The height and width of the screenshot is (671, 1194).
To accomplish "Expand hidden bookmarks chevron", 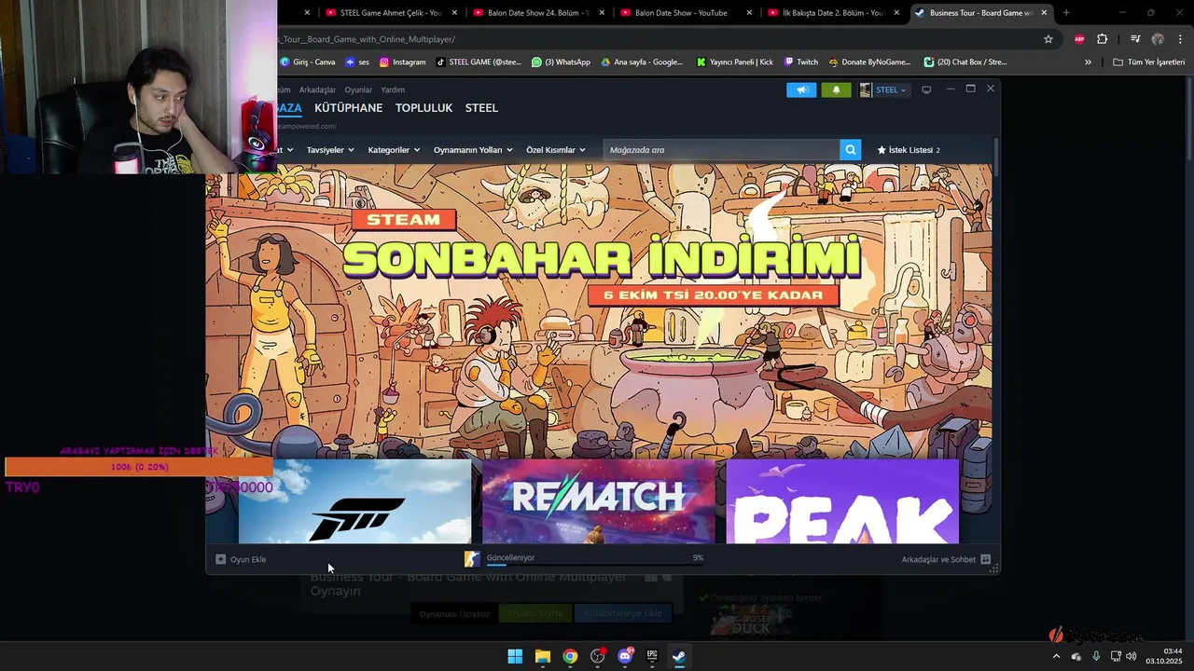I will coord(1088,62).
